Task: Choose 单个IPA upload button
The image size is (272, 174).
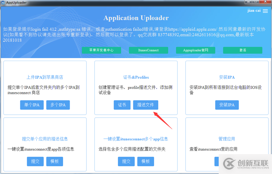Action: (x=32, y=105)
